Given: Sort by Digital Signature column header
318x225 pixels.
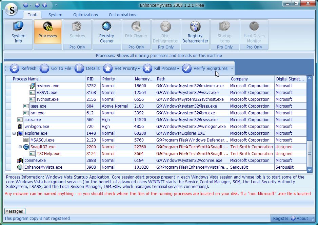Looking at the screenshot, I should 291,79.
